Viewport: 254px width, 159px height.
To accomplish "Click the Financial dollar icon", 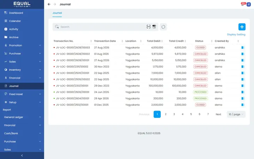I will 6,78.
